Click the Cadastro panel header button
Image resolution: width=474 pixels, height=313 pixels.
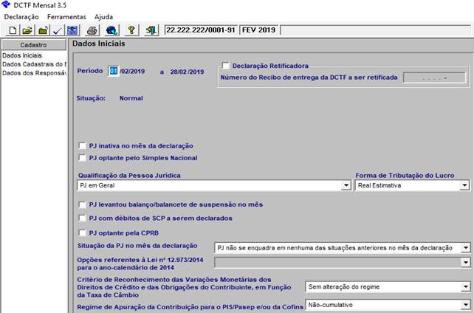pos(33,45)
